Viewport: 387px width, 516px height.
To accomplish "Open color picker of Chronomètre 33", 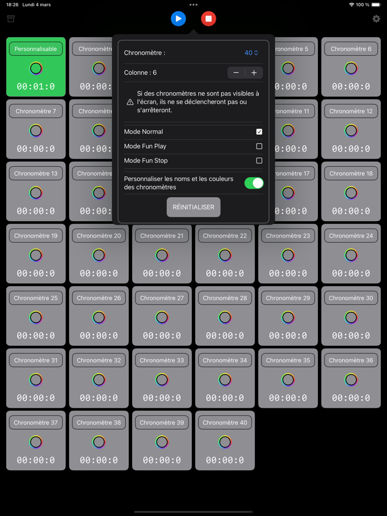I will [x=162, y=380].
